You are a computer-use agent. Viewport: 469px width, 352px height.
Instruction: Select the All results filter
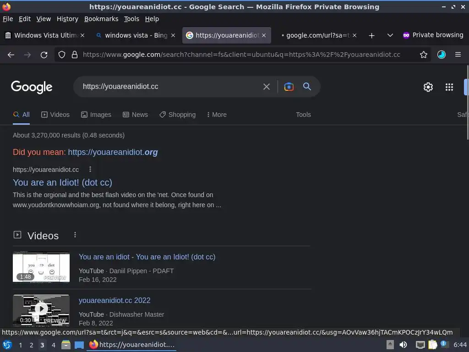point(21,115)
